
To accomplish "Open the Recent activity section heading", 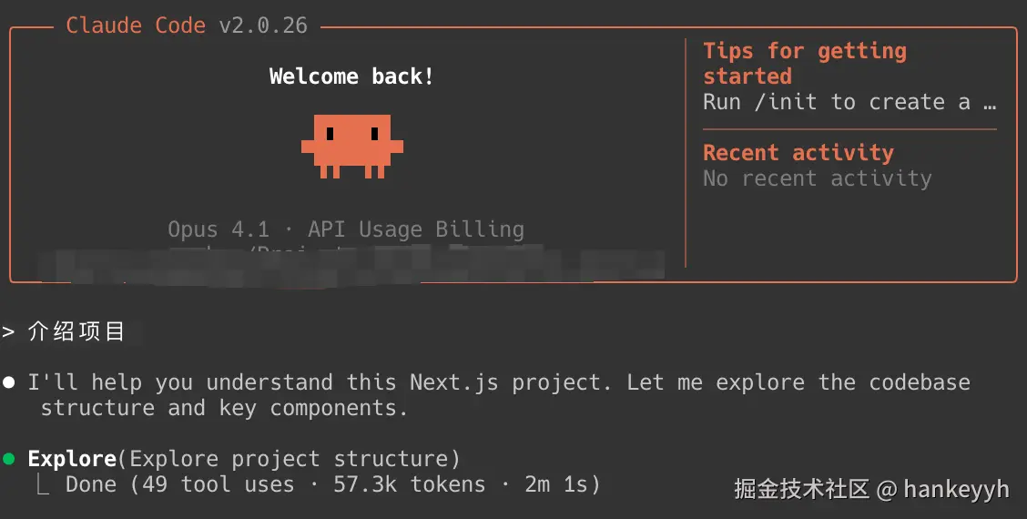I will (x=798, y=153).
